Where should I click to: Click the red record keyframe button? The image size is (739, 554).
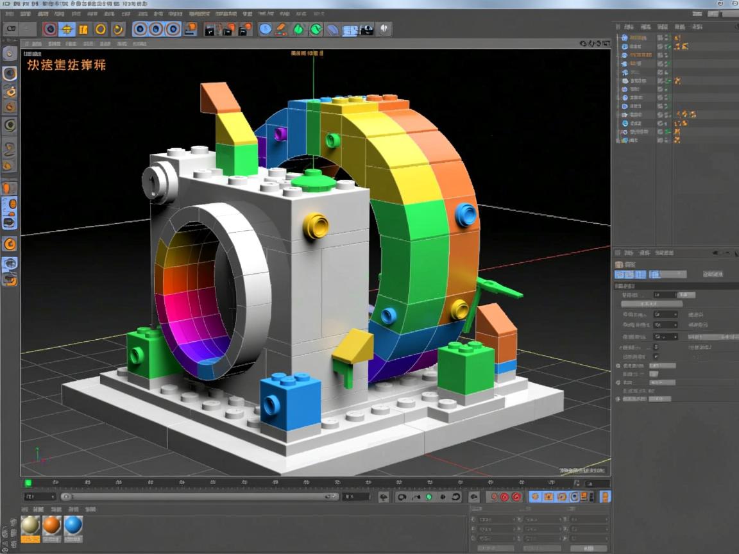[x=504, y=497]
